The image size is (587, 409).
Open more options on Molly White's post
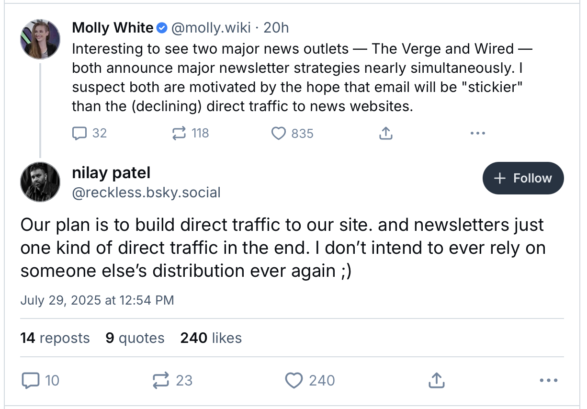[x=477, y=133]
